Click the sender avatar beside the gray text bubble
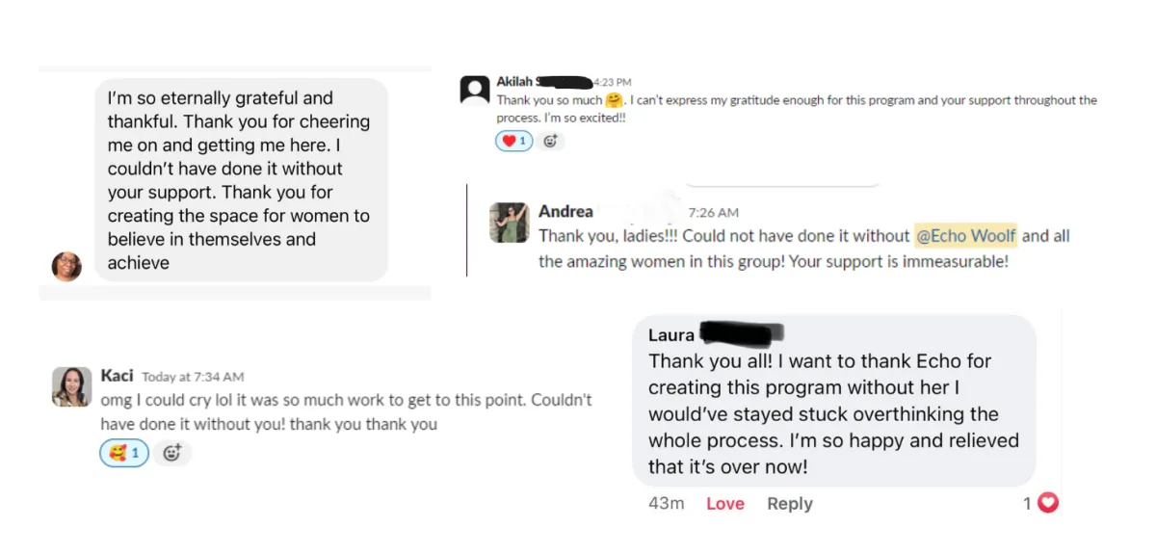The width and height of the screenshot is (1156, 554). (x=66, y=266)
